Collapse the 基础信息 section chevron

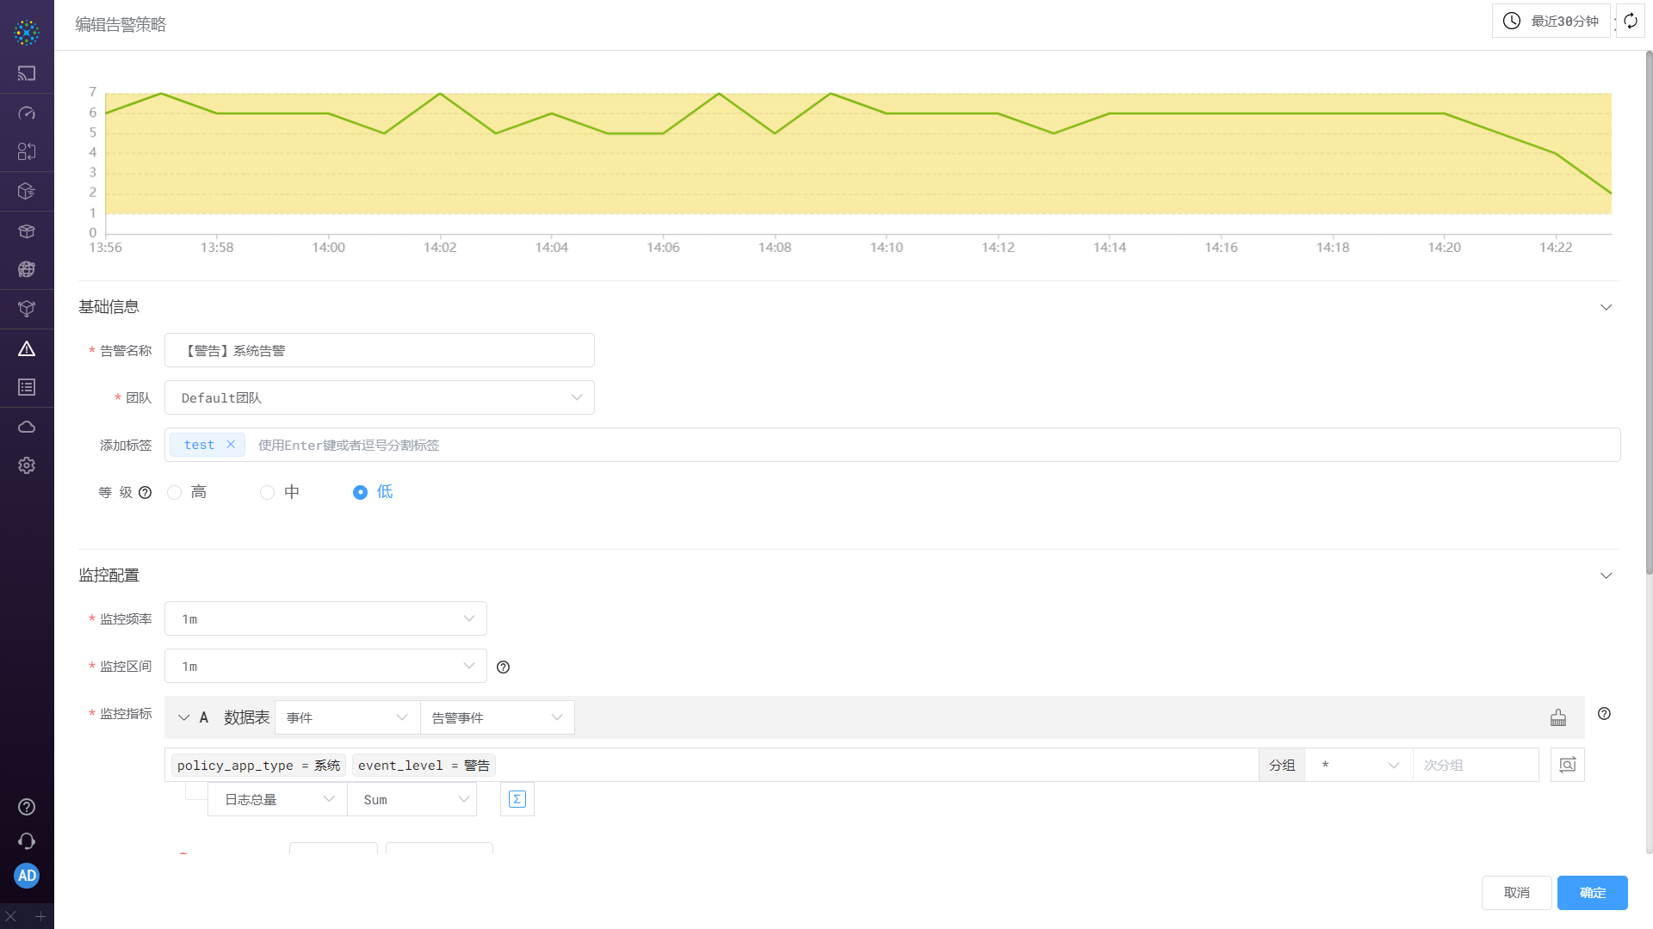(x=1606, y=307)
